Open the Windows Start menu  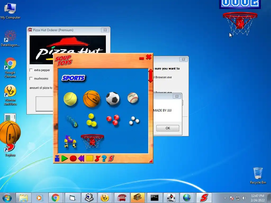(7, 198)
